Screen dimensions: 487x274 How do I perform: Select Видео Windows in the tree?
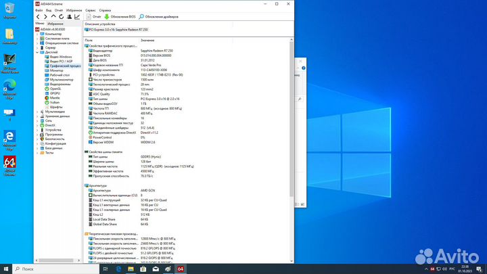pos(61,57)
